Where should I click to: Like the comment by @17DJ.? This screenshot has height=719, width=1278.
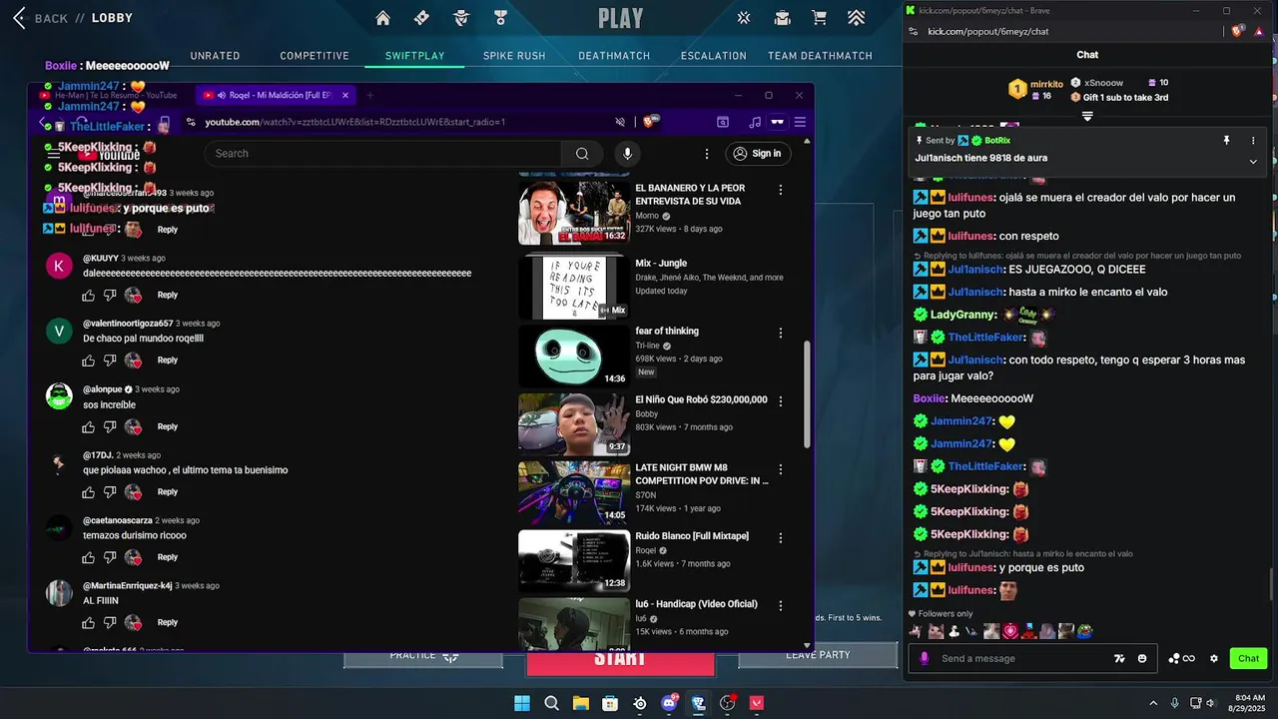88,491
